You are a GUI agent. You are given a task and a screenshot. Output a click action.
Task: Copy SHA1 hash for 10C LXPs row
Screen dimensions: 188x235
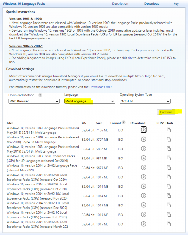click(169, 196)
